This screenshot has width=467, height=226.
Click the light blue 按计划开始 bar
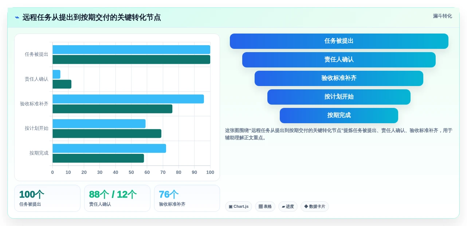pyautogui.click(x=99, y=124)
